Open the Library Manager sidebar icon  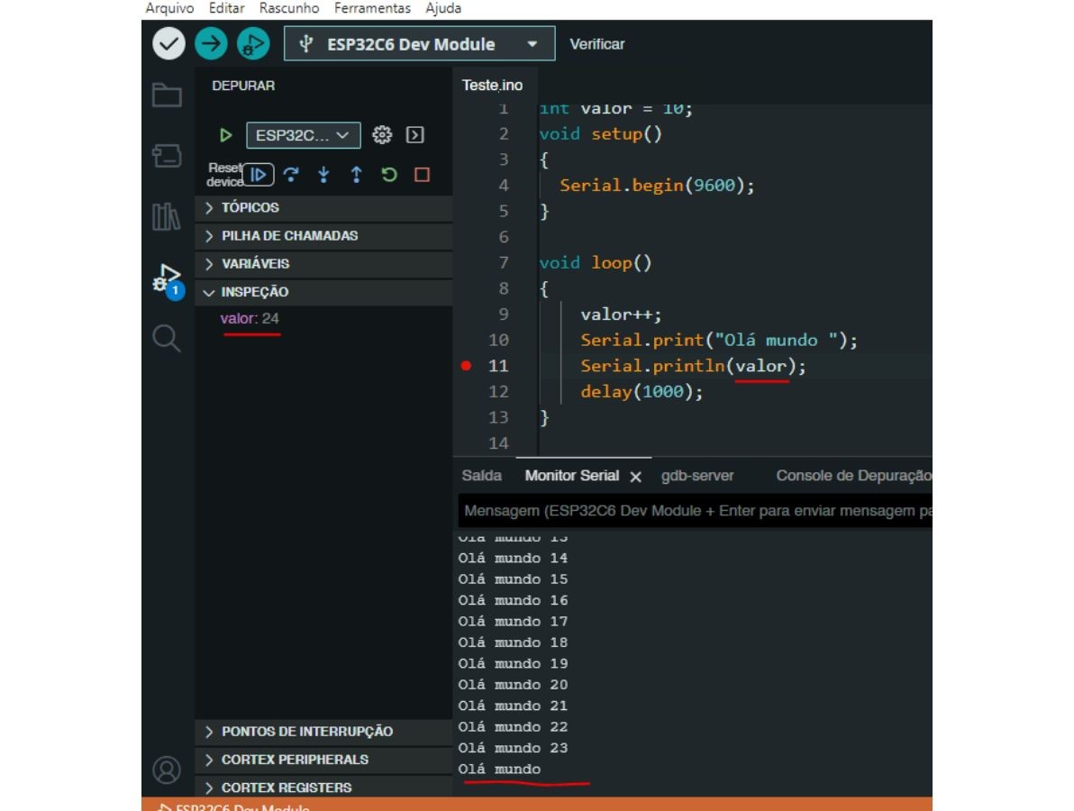point(167,217)
